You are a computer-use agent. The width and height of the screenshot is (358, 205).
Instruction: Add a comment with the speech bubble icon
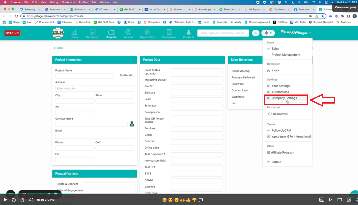[201, 200]
